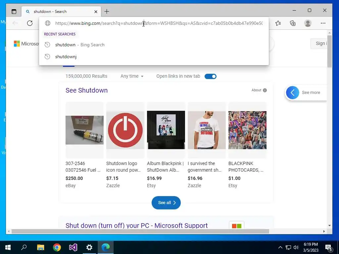Click the Sign in button
The image size is (339, 254).
(319, 43)
